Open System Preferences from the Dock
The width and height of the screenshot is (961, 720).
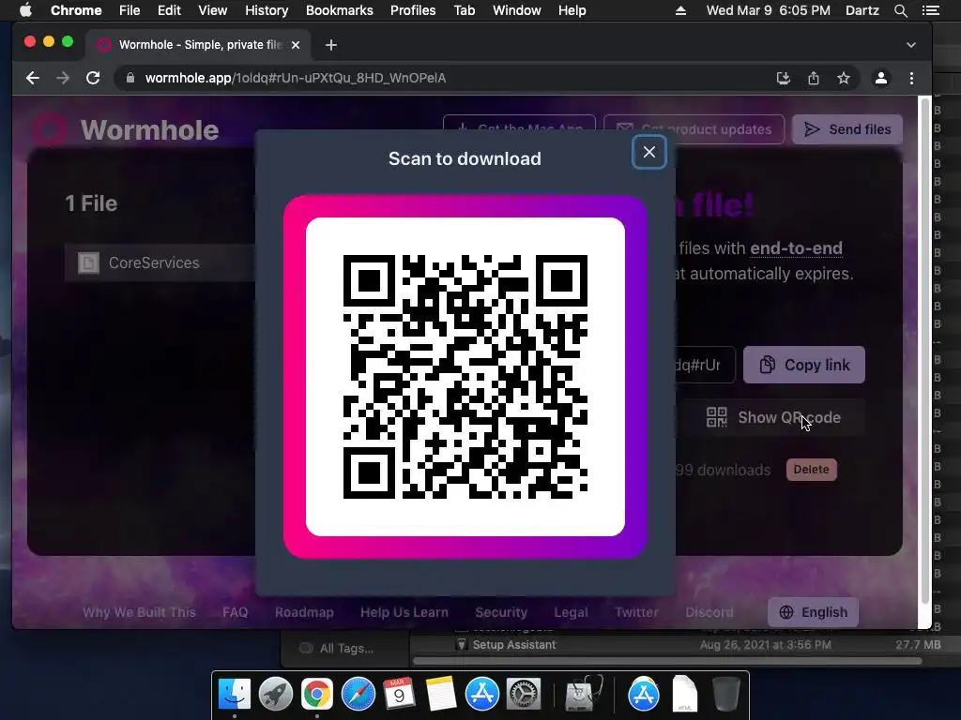[x=523, y=695]
